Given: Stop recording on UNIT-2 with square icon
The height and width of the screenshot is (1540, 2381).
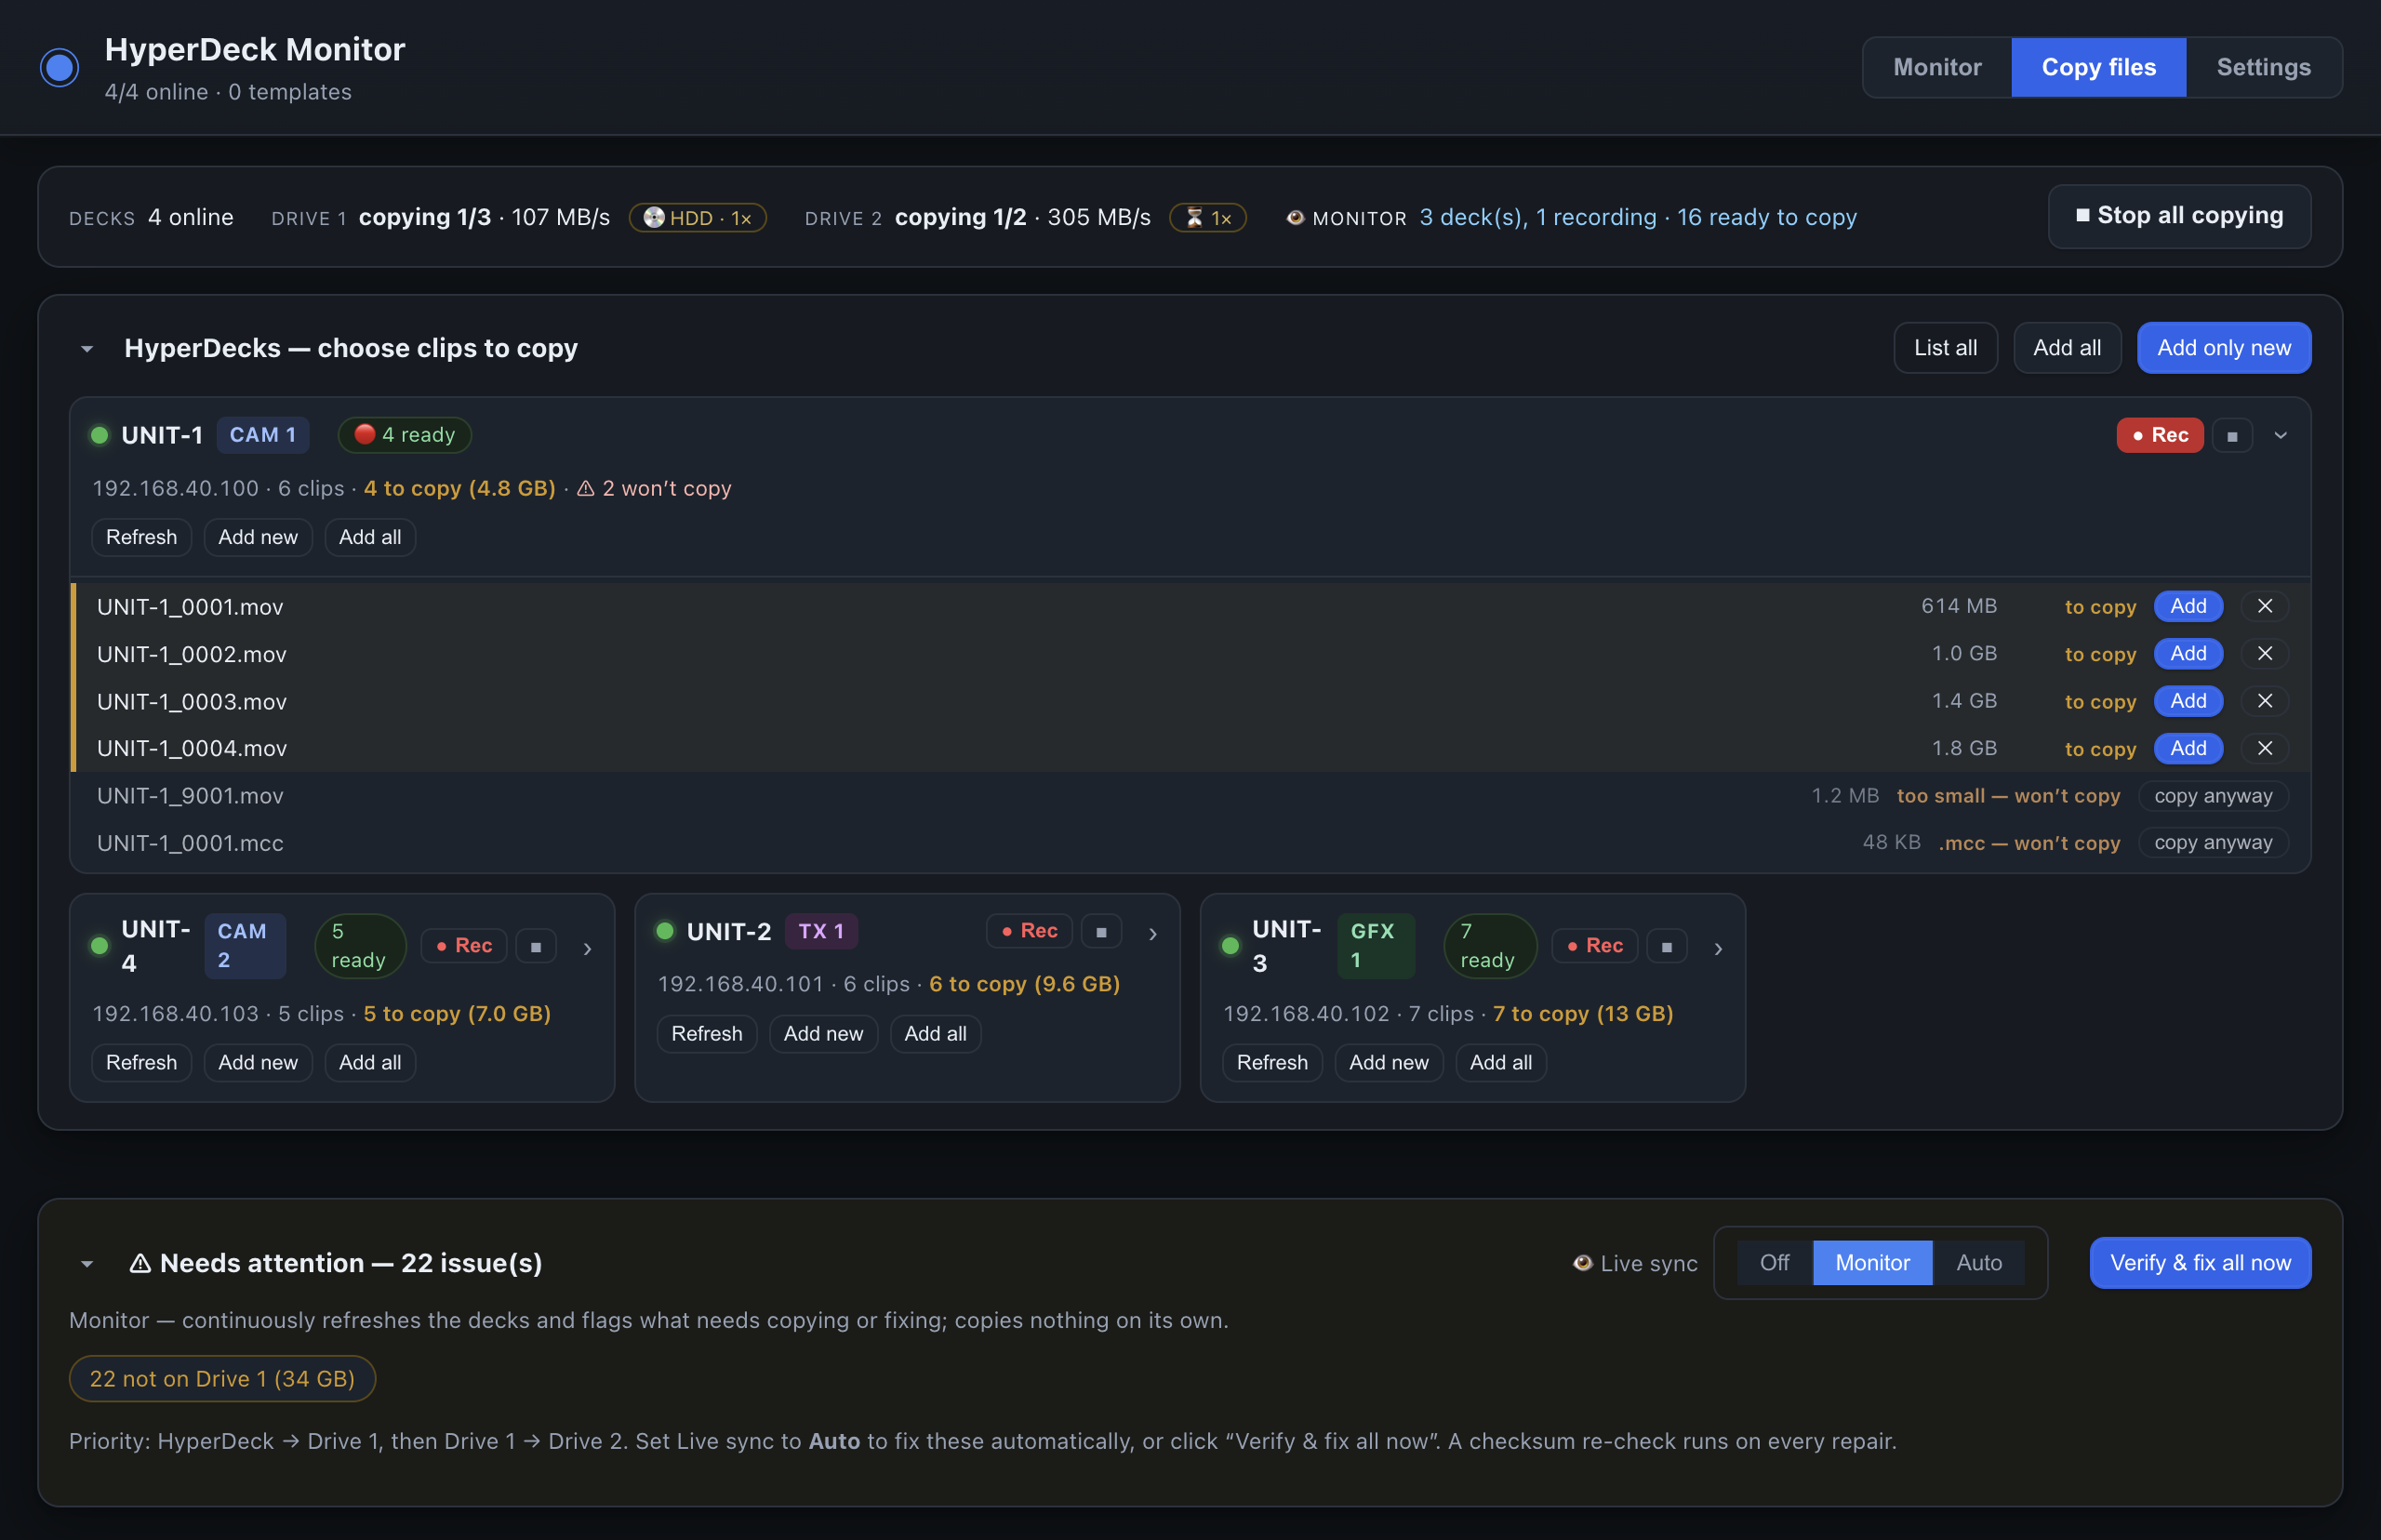Looking at the screenshot, I should point(1101,931).
